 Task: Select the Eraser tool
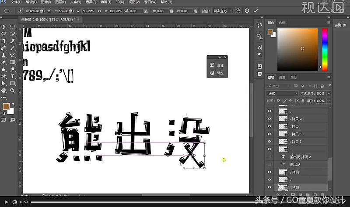[x=3, y=62]
